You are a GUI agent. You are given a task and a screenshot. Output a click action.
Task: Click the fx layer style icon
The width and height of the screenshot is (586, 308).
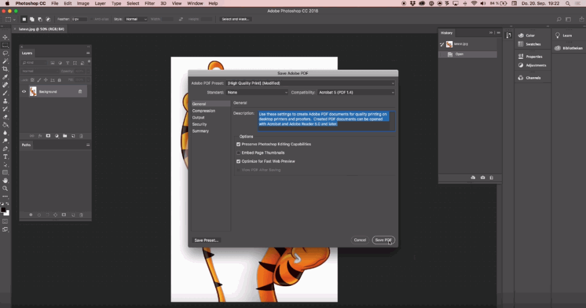(40, 136)
